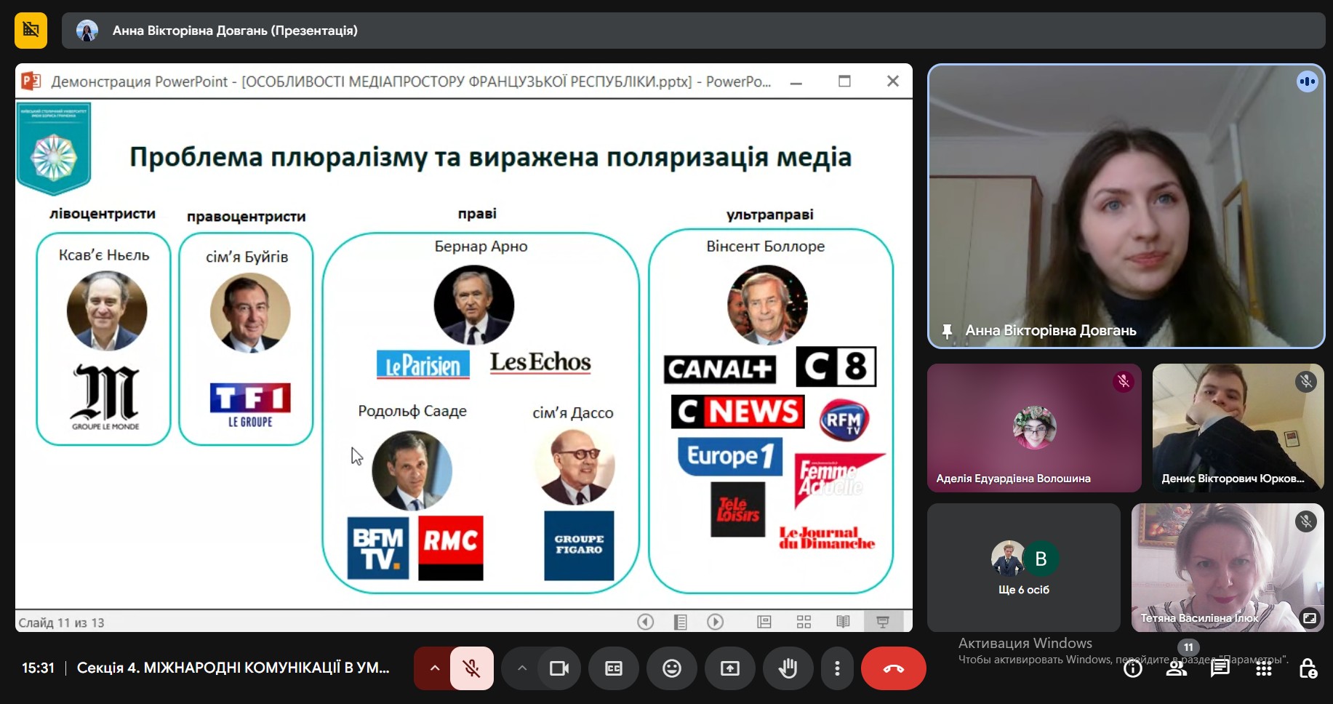Expand audio settings arrow beside microphone
1333x704 pixels.
coord(434,668)
